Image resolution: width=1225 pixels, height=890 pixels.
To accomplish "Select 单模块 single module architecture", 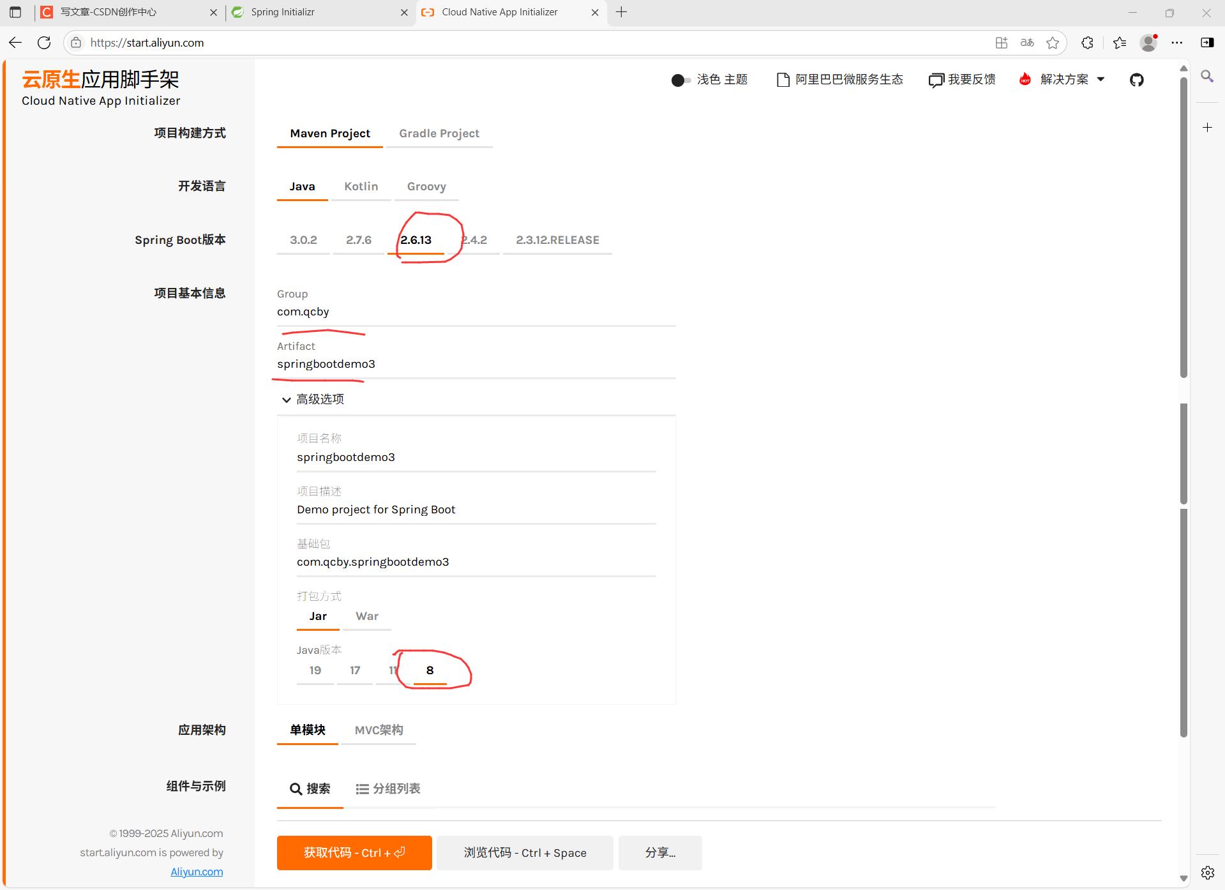I will coord(308,730).
